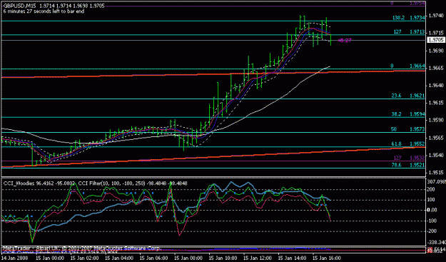Click the '15 Jan 16:00' time axis label

tap(327, 258)
